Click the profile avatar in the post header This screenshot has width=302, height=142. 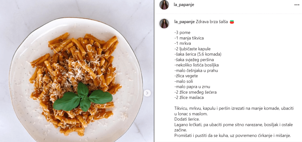tap(164, 5)
